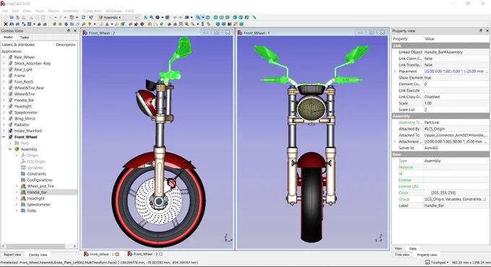491x267 pixels.
Task: Click the Measure distance ruler icon
Action: pos(254,17)
